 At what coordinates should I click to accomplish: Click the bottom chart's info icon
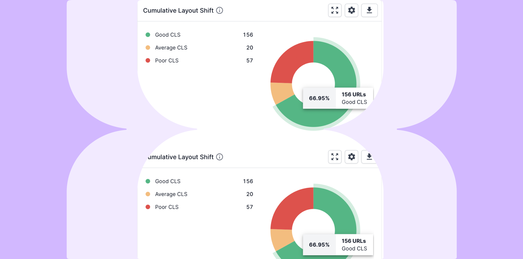click(x=220, y=157)
